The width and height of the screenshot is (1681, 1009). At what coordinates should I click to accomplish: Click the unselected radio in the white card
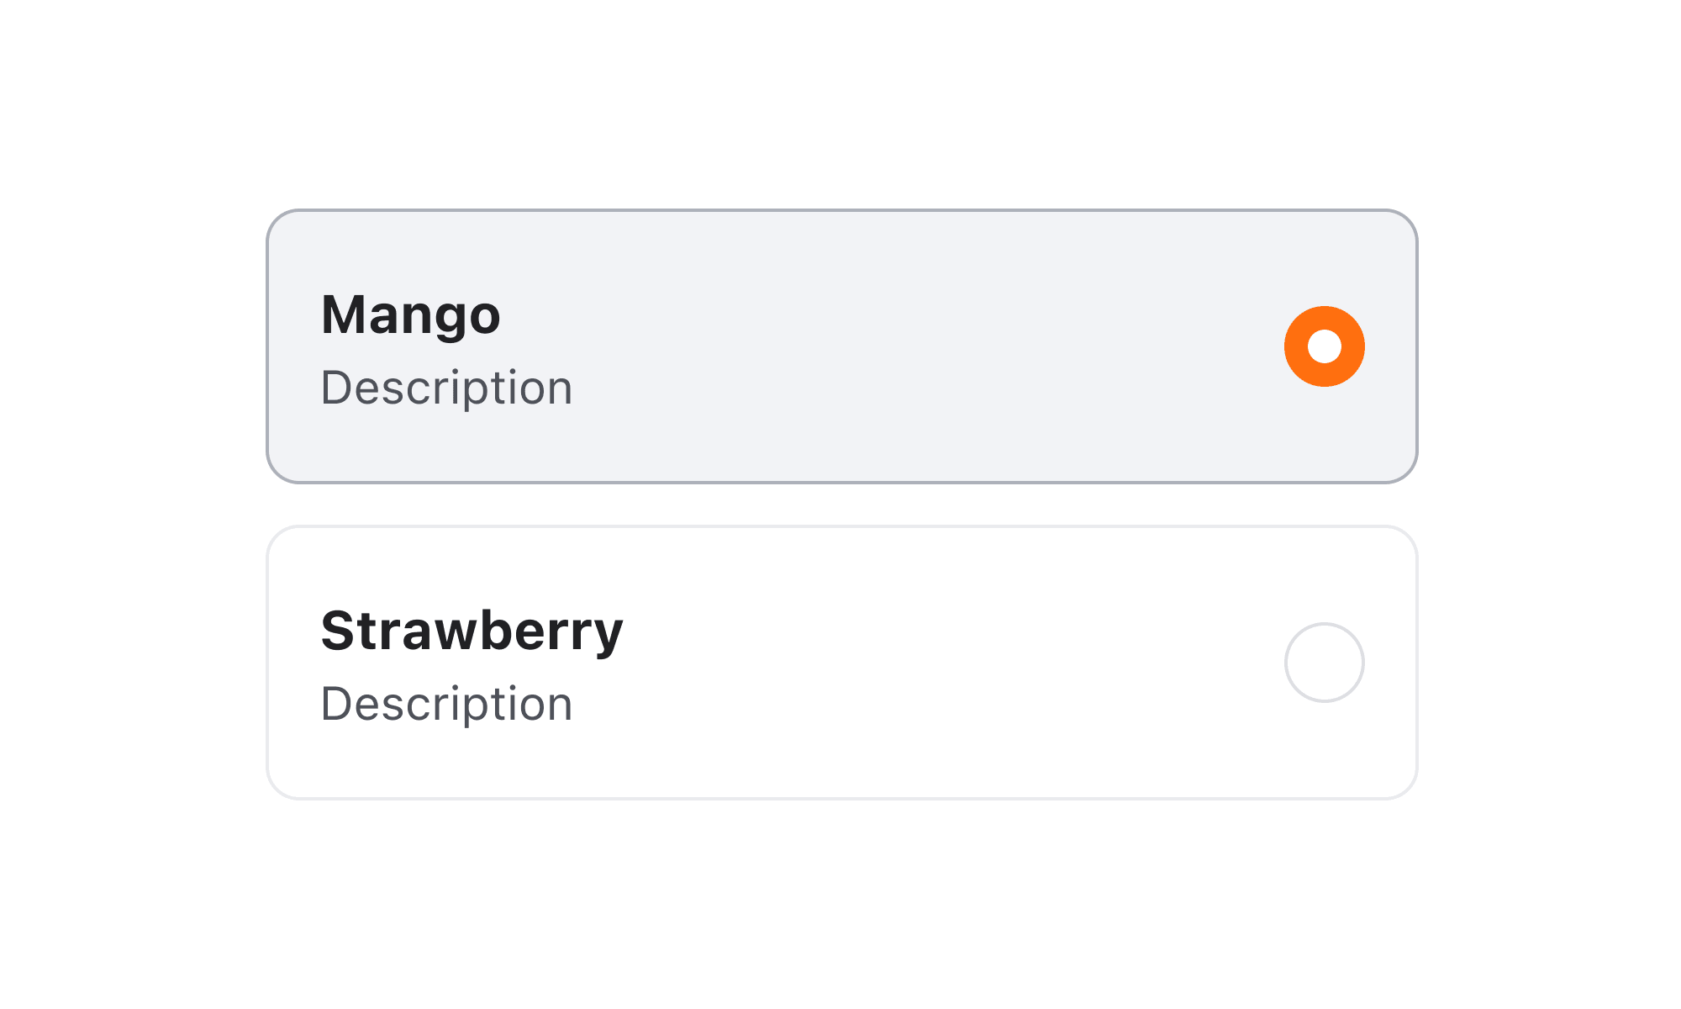[x=1324, y=663]
